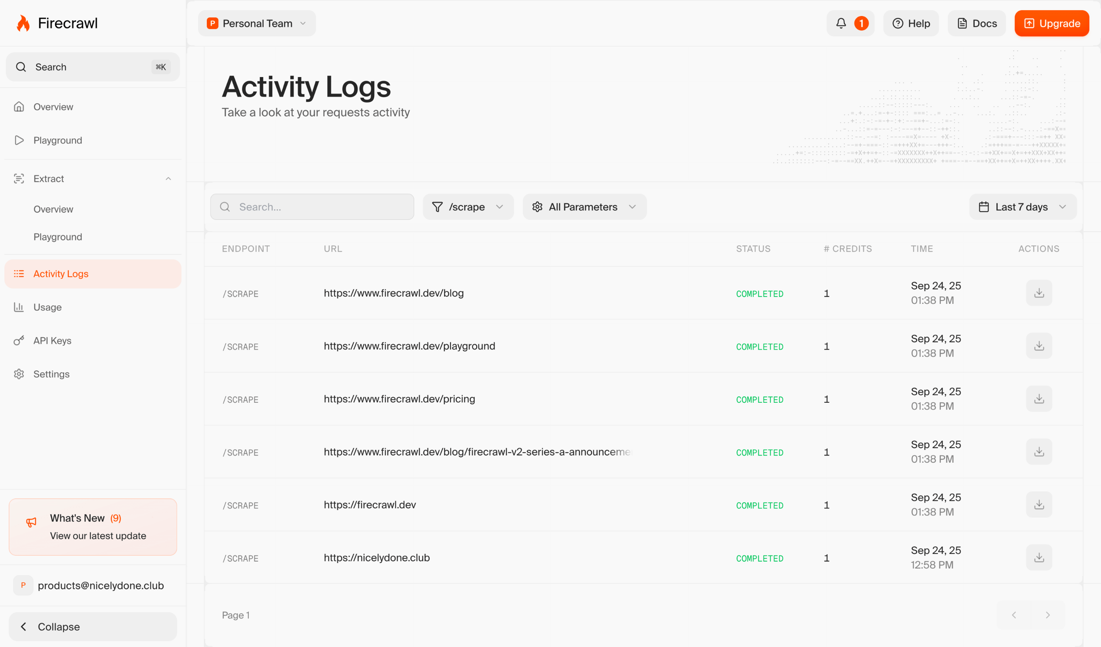Screen dimensions: 1101x647
Task: Open the Settings page
Action: click(x=93, y=374)
